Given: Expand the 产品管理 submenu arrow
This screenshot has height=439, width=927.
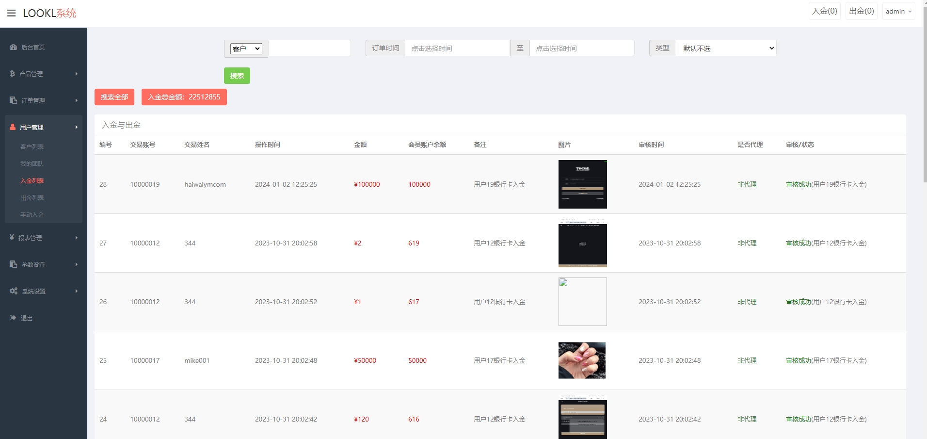Looking at the screenshot, I should [x=76, y=74].
